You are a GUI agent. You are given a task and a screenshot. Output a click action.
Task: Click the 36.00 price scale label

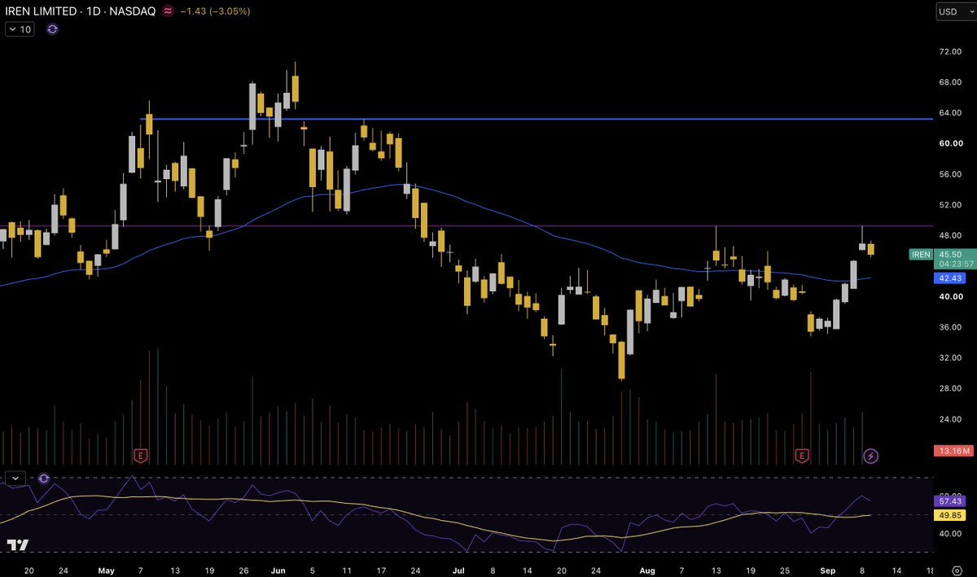[950, 327]
